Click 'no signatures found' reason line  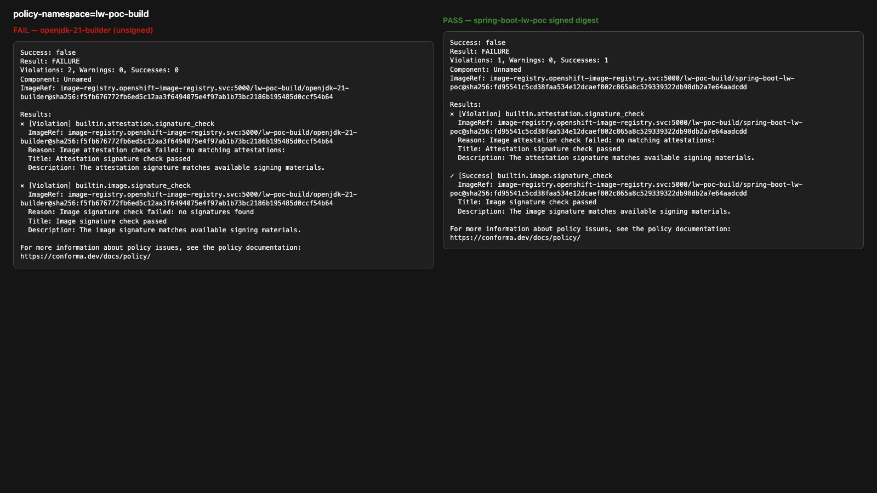(141, 212)
